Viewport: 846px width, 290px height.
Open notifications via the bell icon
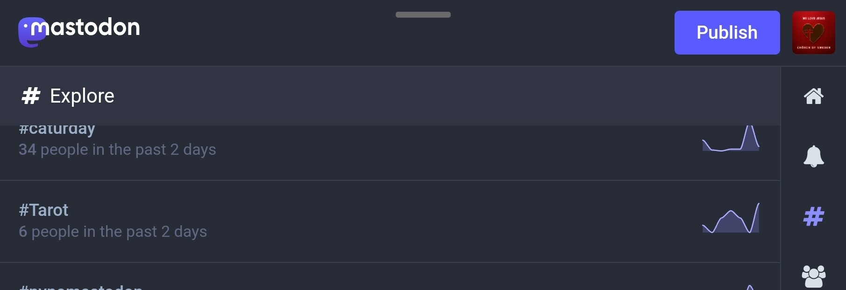click(813, 156)
